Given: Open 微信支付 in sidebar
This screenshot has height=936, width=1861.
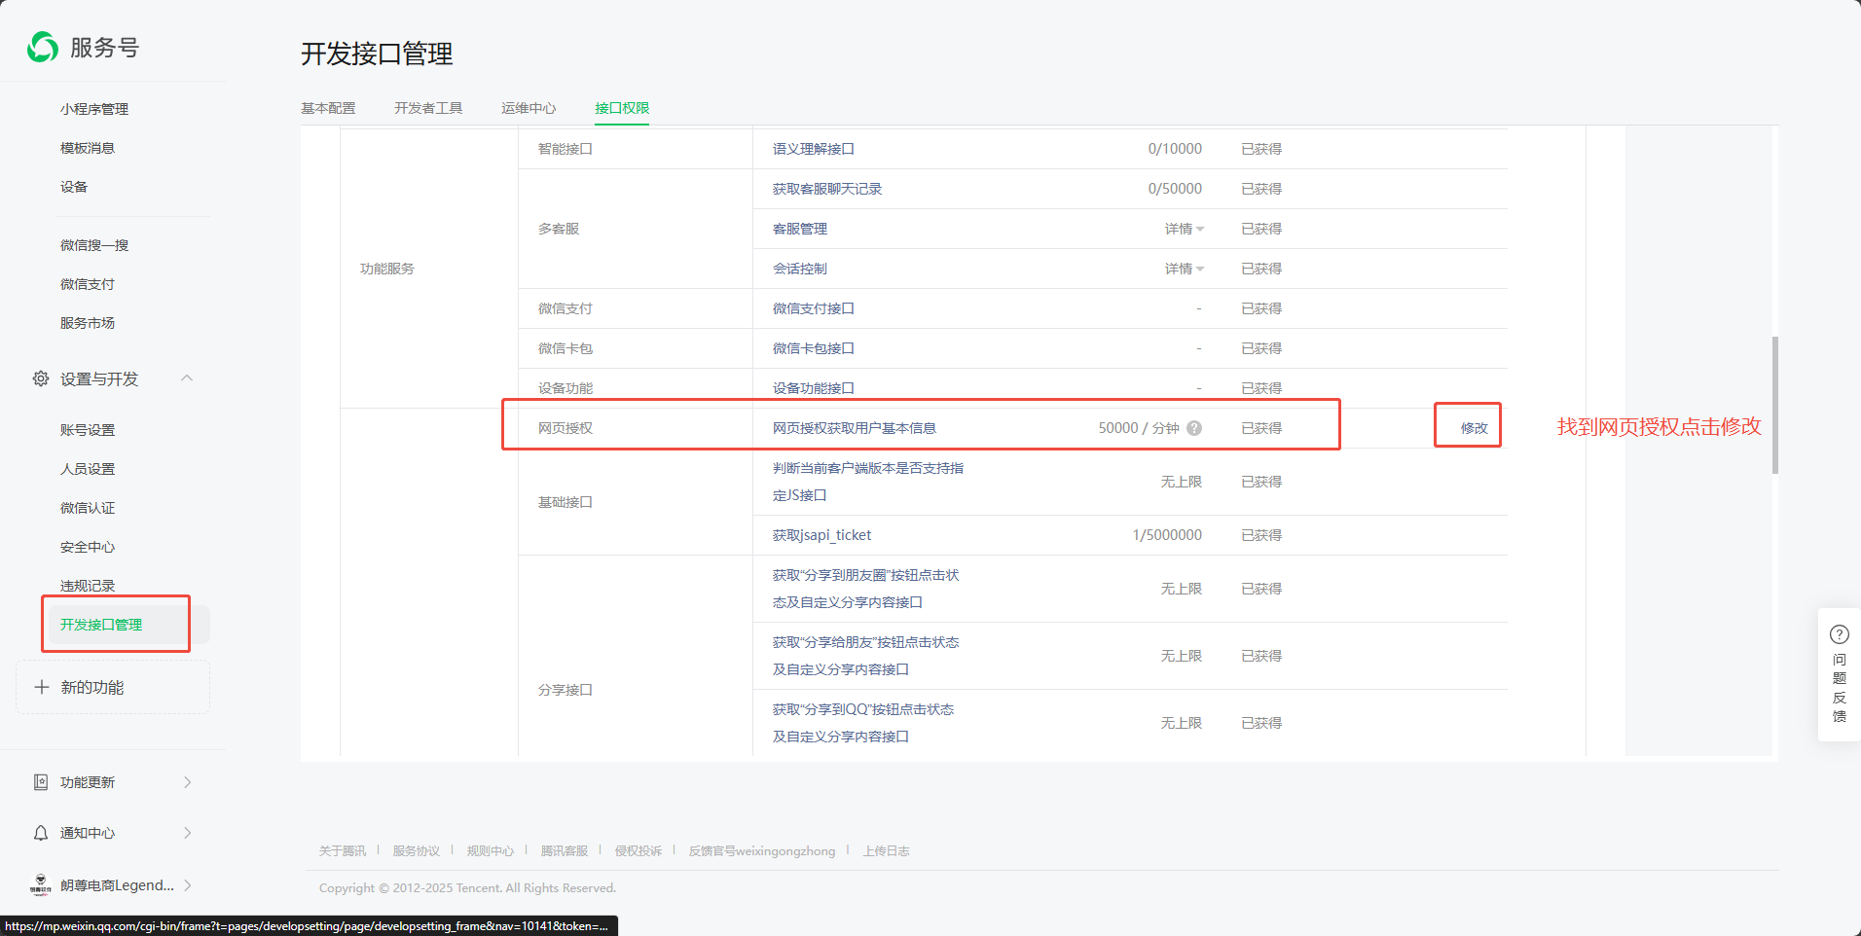Looking at the screenshot, I should pos(88,284).
